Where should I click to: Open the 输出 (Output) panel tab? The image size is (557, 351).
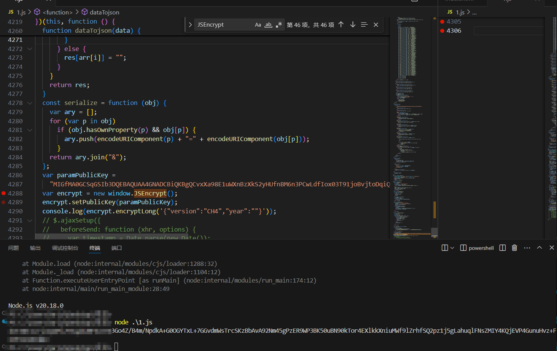pyautogui.click(x=35, y=248)
